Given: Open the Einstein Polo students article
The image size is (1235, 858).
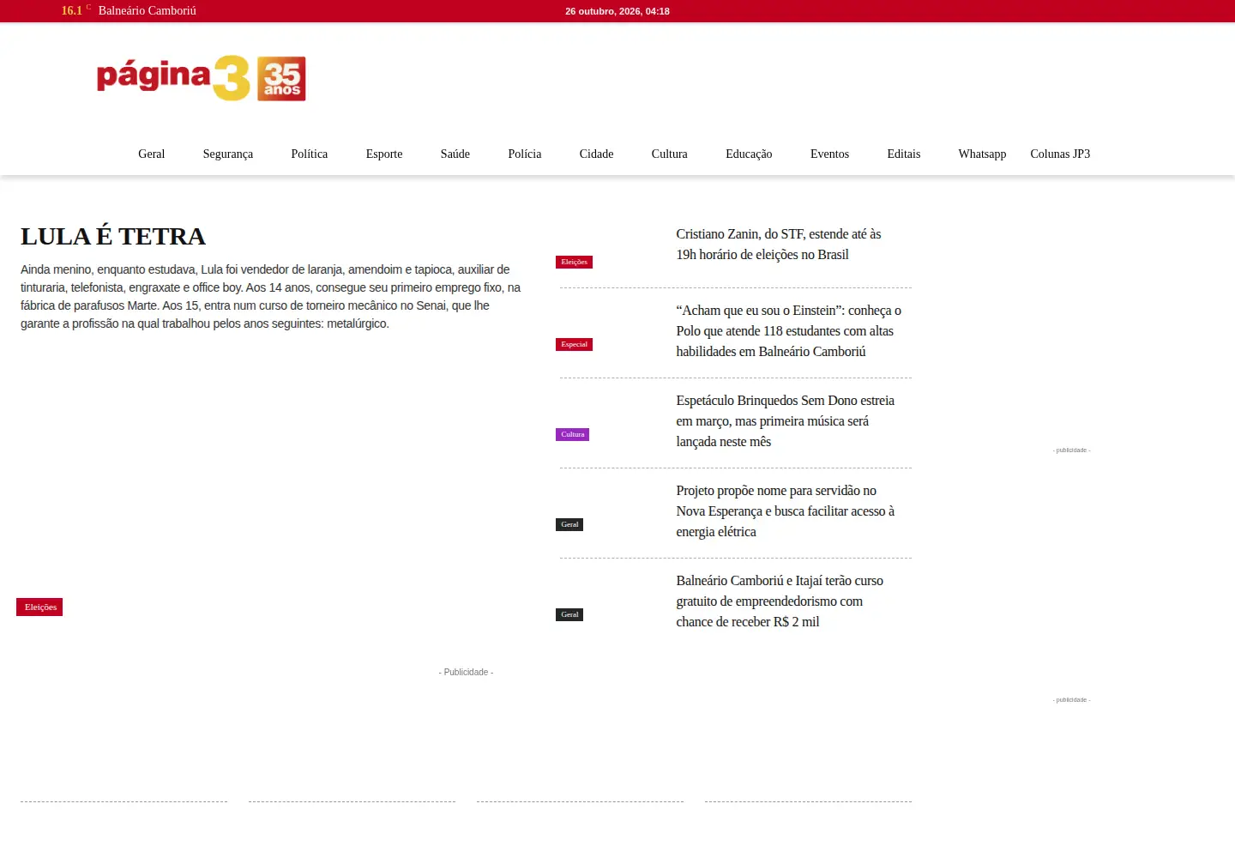Looking at the screenshot, I should 789,331.
